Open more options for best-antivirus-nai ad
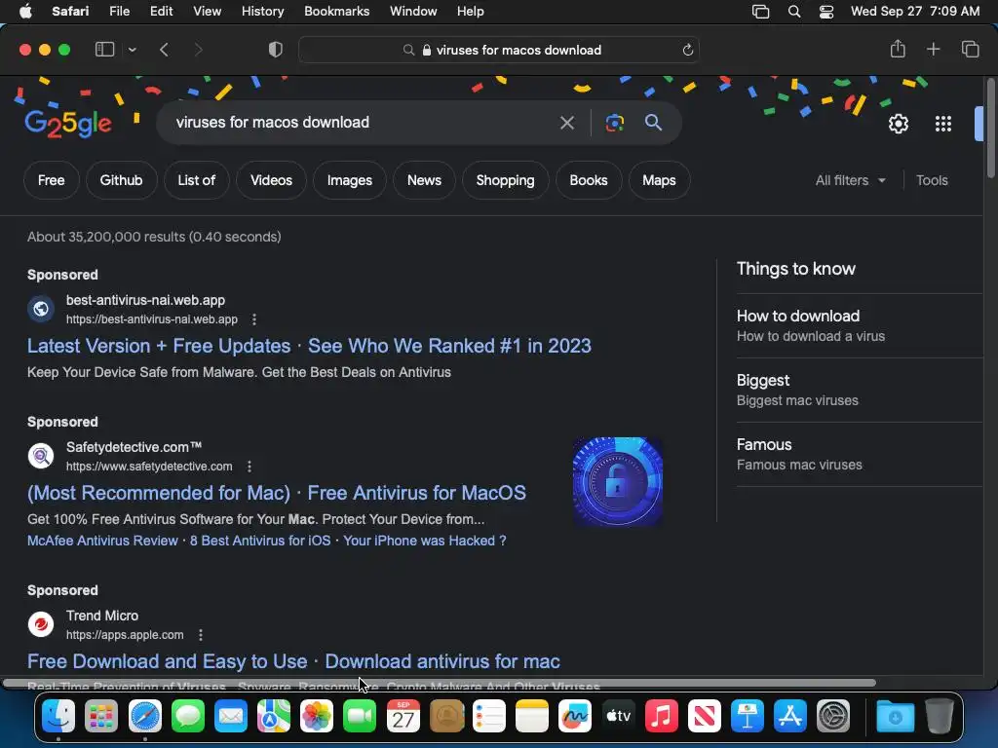998x748 pixels. click(254, 319)
